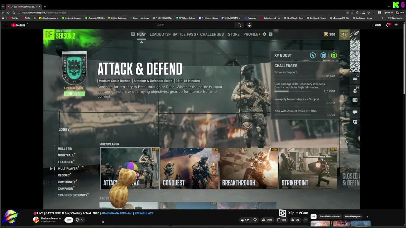The width and height of the screenshot is (406, 228).
Task: Show more related chips with right chevron
Action: 367,217
